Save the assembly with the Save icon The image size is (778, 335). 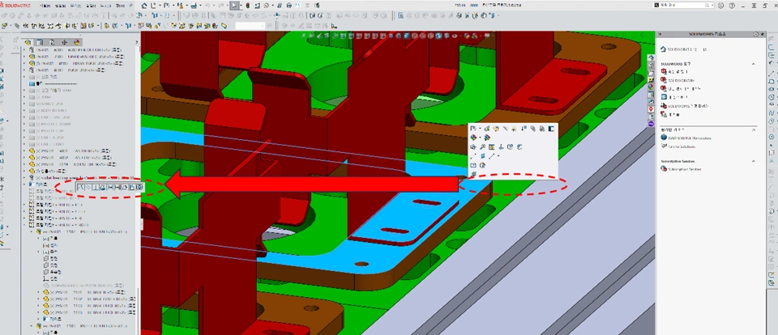click(x=180, y=5)
